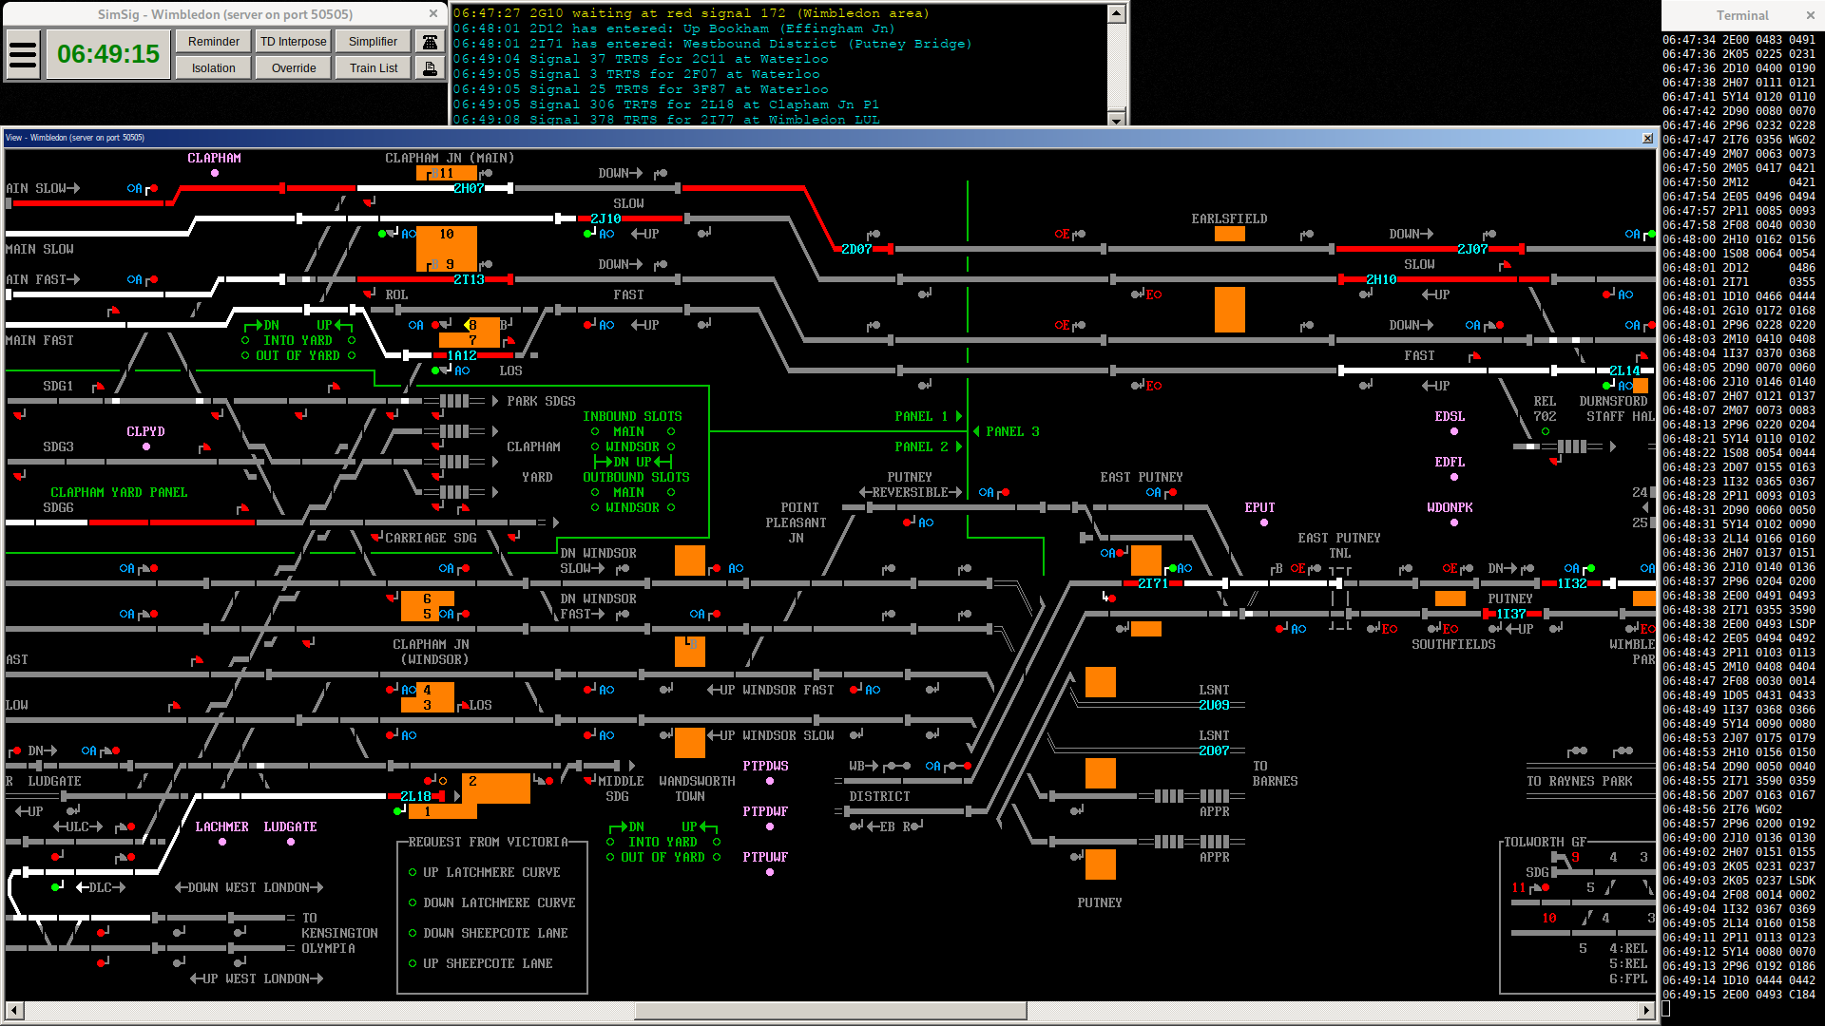Select UP SHEEPCOTE LANE request option
This screenshot has width=1825, height=1026.
click(x=413, y=963)
